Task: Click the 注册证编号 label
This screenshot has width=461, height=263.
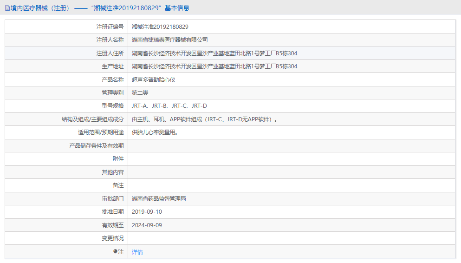Action: pyautogui.click(x=110, y=27)
